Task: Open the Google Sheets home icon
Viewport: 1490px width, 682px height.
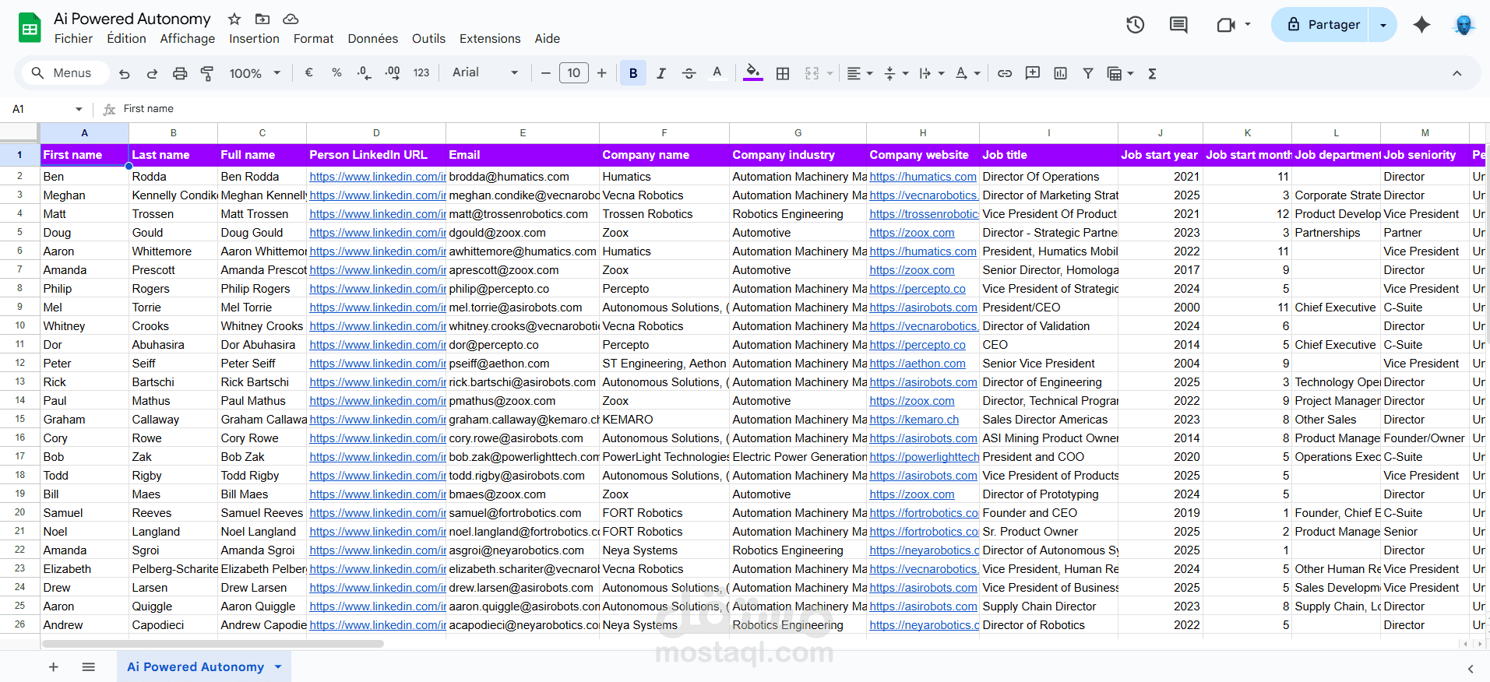Action: [x=30, y=28]
